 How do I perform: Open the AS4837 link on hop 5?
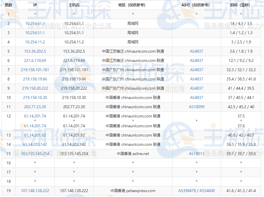pyautogui.click(x=196, y=51)
